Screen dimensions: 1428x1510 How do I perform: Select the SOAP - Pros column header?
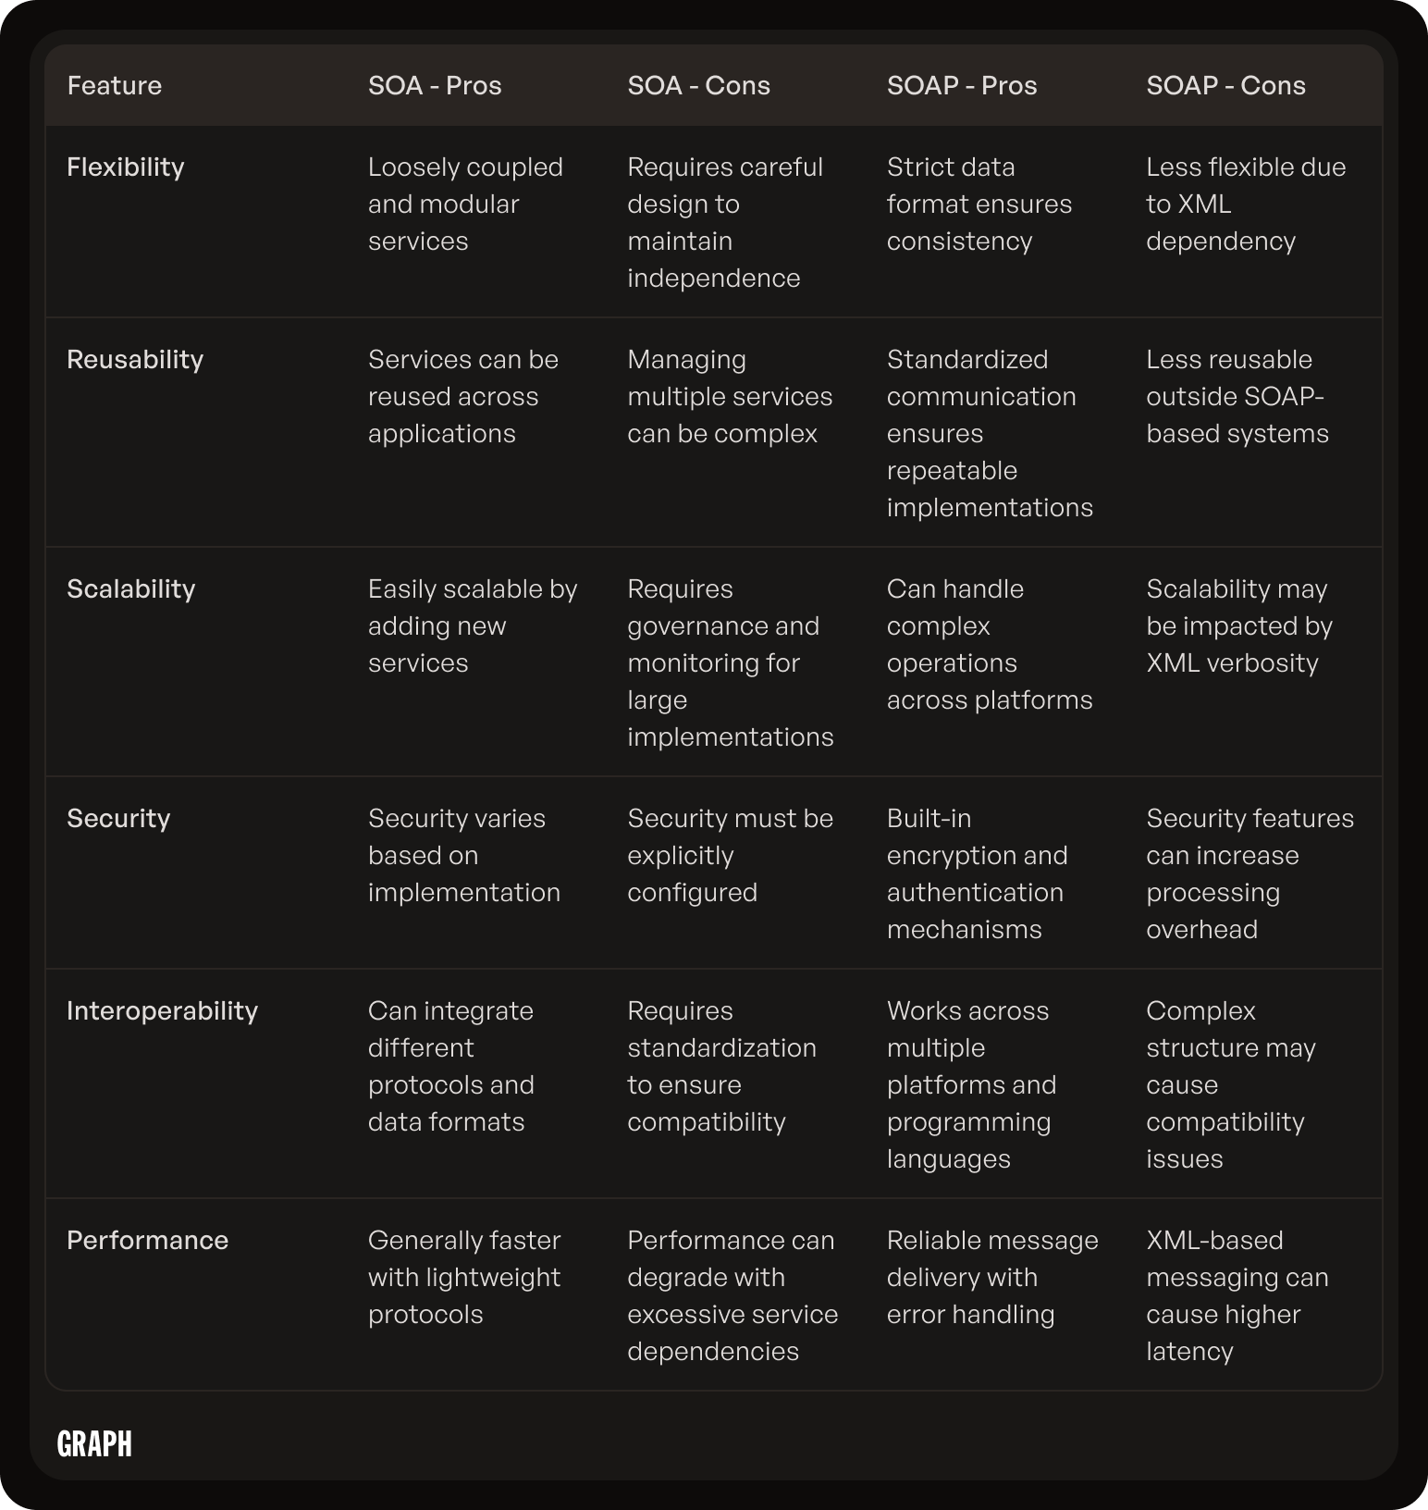pyautogui.click(x=962, y=85)
